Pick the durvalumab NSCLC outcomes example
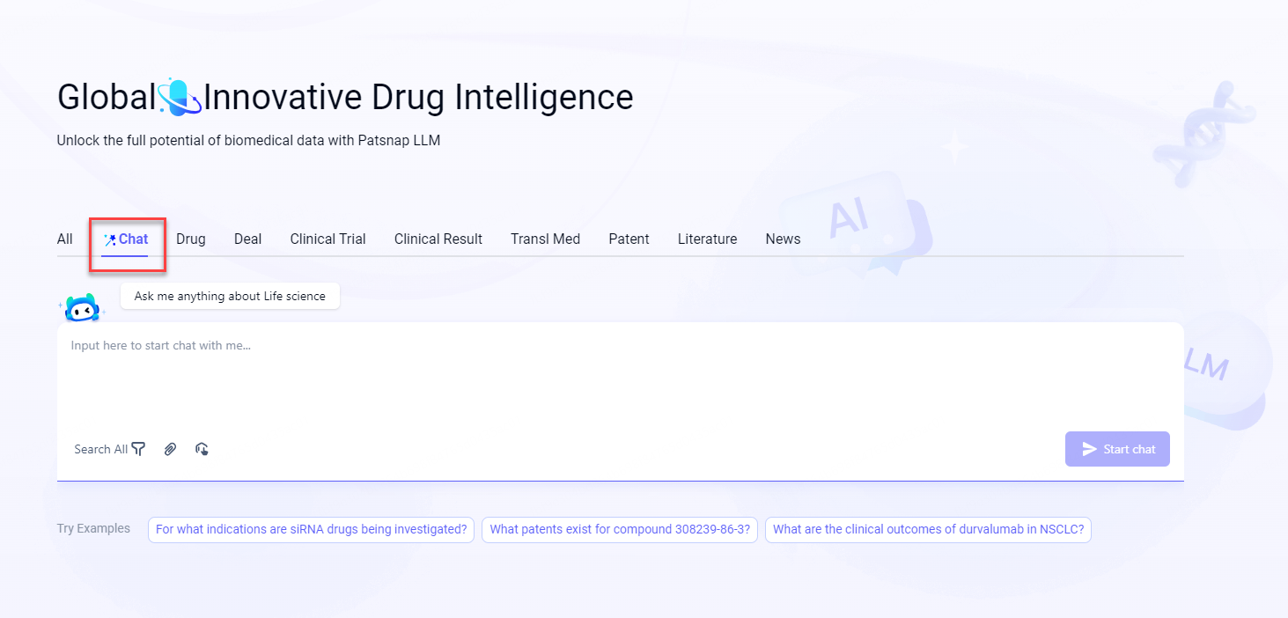 tap(928, 530)
